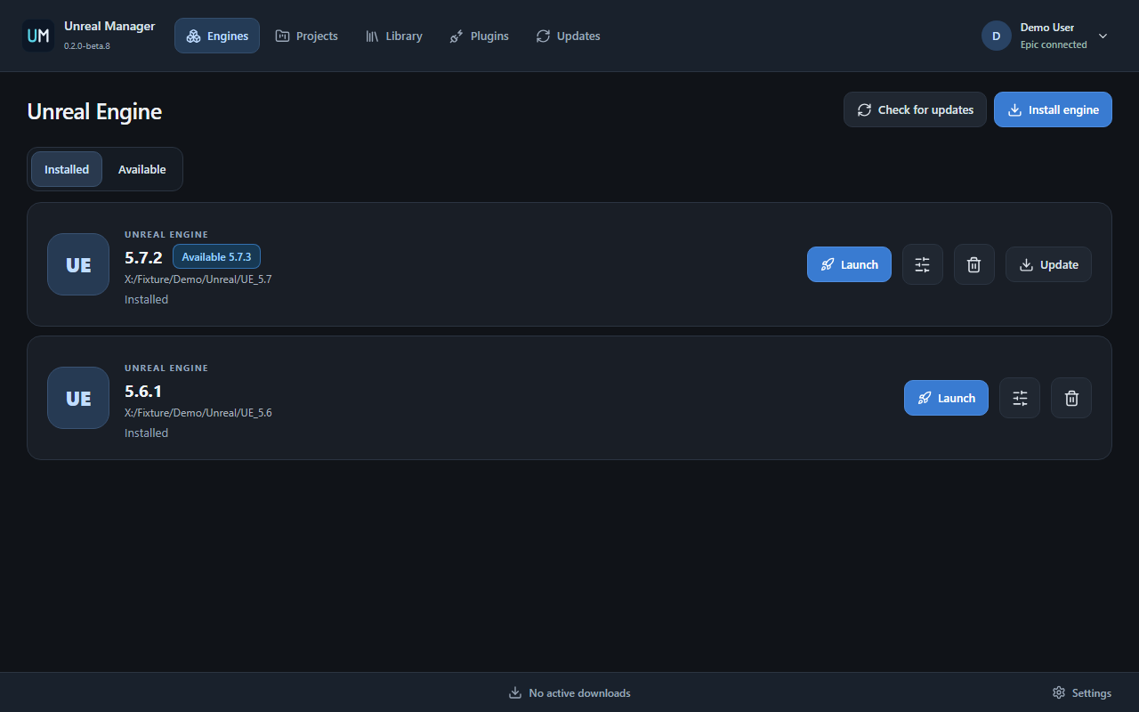This screenshot has height=712, width=1139.
Task: Launch Unreal Engine 5.6.1
Action: click(x=946, y=398)
